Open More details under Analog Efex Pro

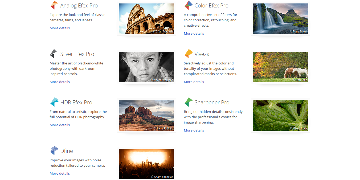pos(60,28)
